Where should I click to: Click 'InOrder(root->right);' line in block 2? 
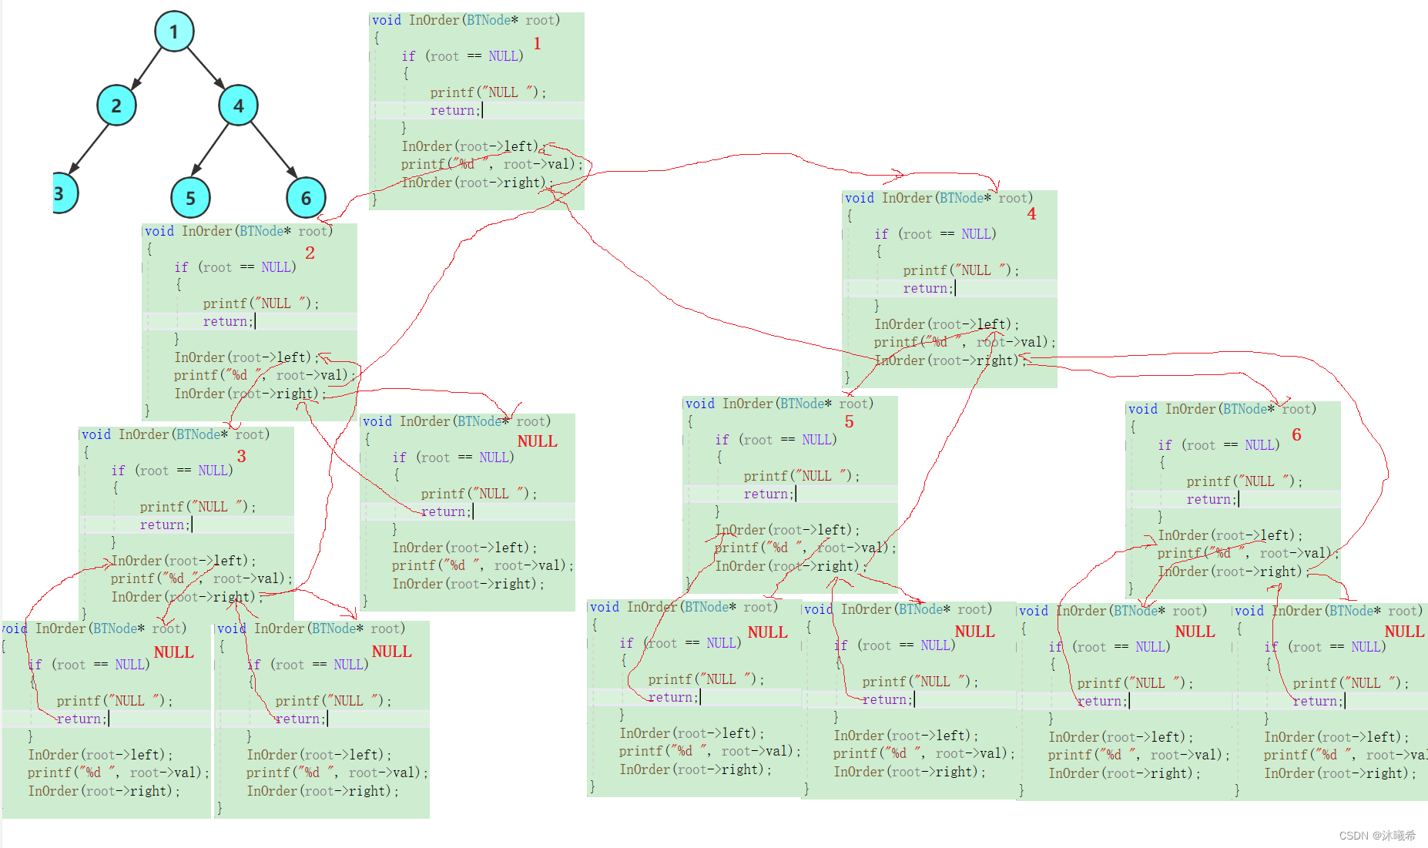point(250,394)
